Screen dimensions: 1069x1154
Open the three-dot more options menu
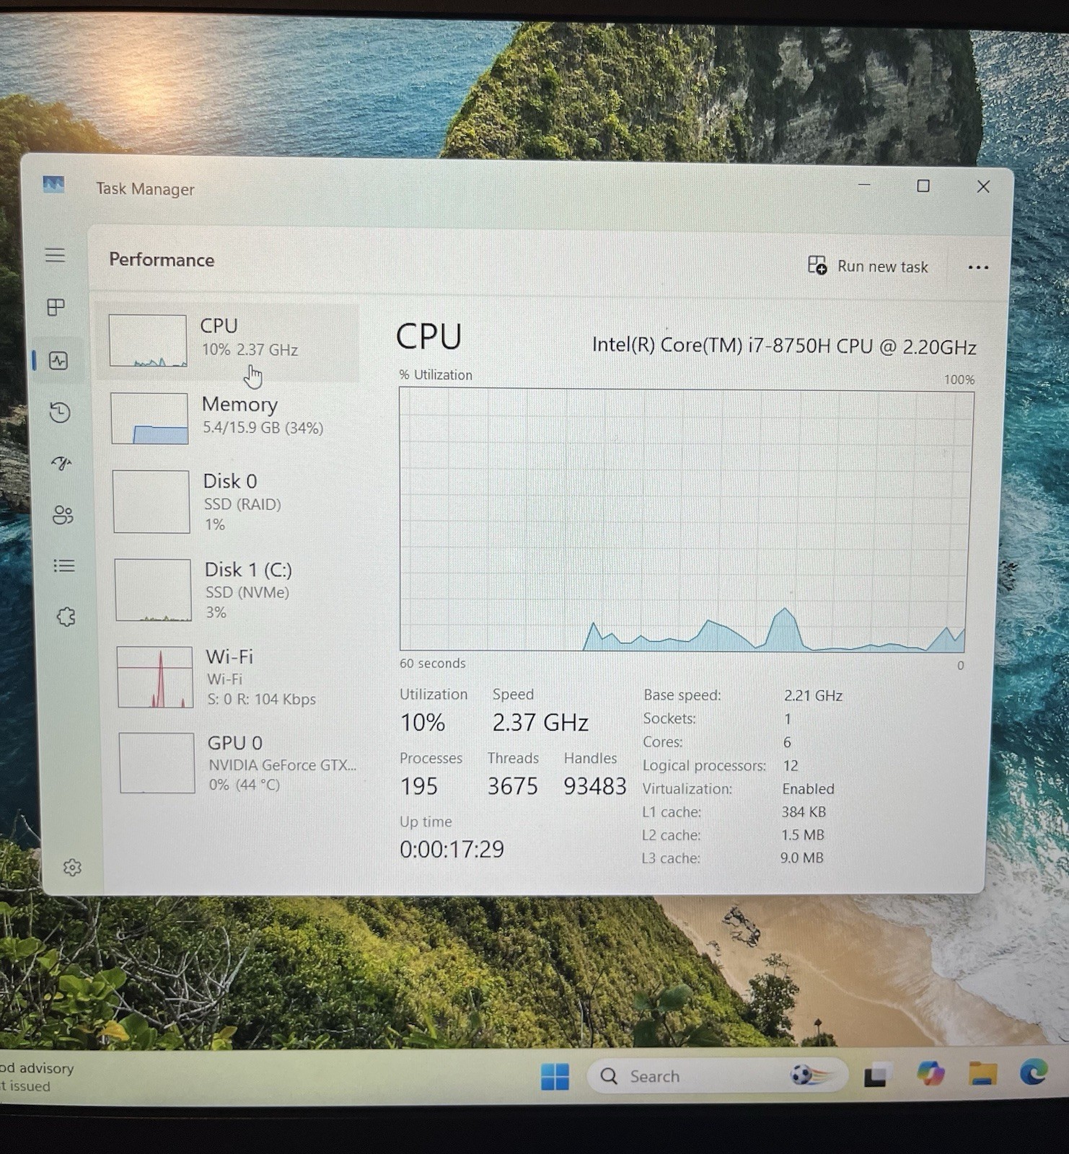pyautogui.click(x=978, y=268)
